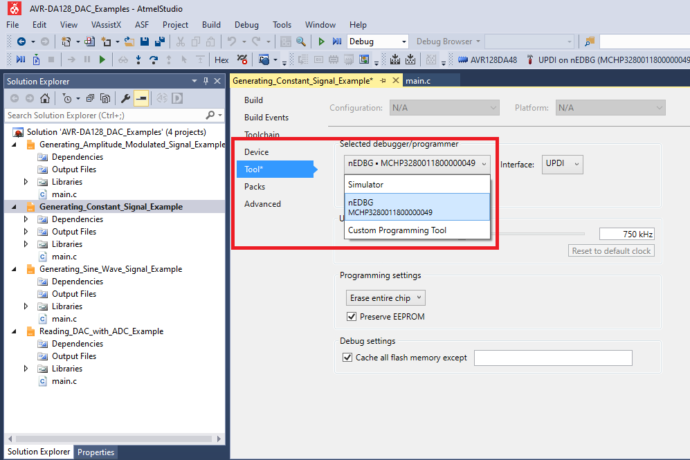Open the Build Events properties page
This screenshot has width=690, height=460.
[266, 118]
